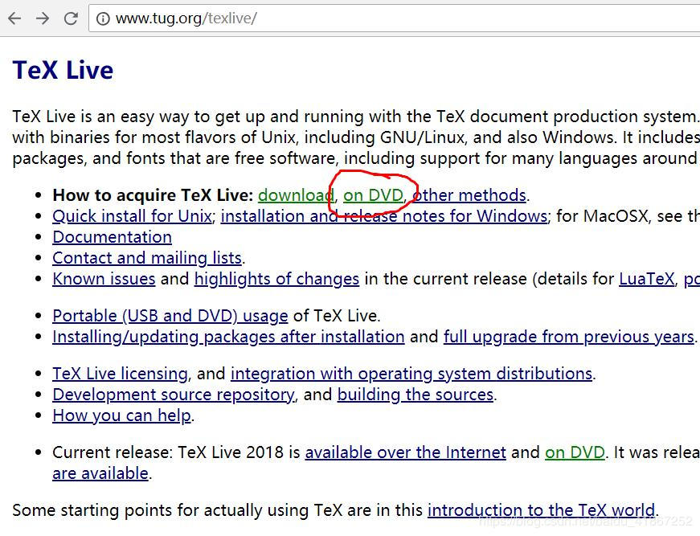Screen dimensions: 700x536
Task: Open 'Contact and mailing lists' link
Action: point(147,258)
